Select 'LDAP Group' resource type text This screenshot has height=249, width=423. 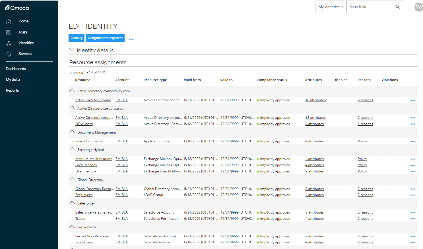coord(153,195)
